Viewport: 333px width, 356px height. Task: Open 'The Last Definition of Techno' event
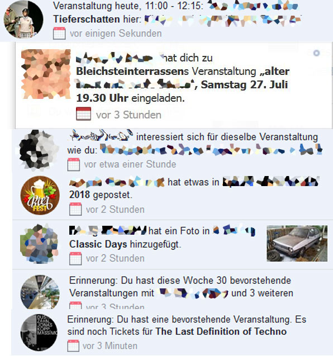click(x=221, y=331)
